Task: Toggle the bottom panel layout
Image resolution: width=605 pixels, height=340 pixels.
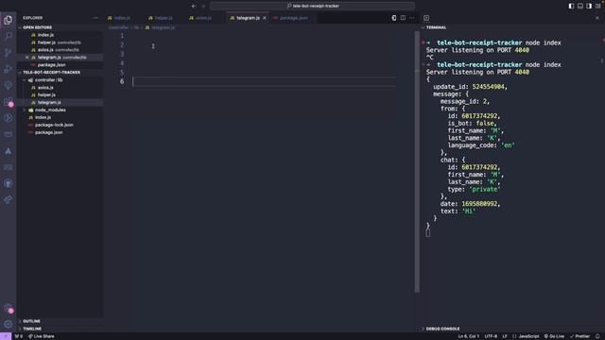Action: (x=579, y=6)
